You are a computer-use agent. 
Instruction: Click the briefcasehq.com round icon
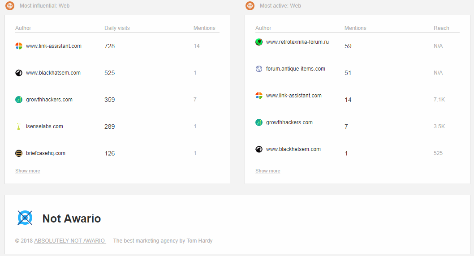(x=19, y=153)
